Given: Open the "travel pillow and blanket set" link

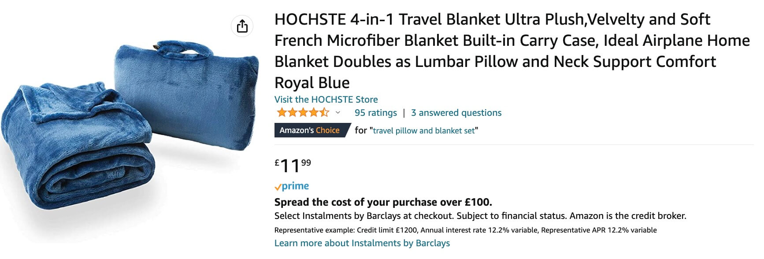Looking at the screenshot, I should click(x=424, y=131).
